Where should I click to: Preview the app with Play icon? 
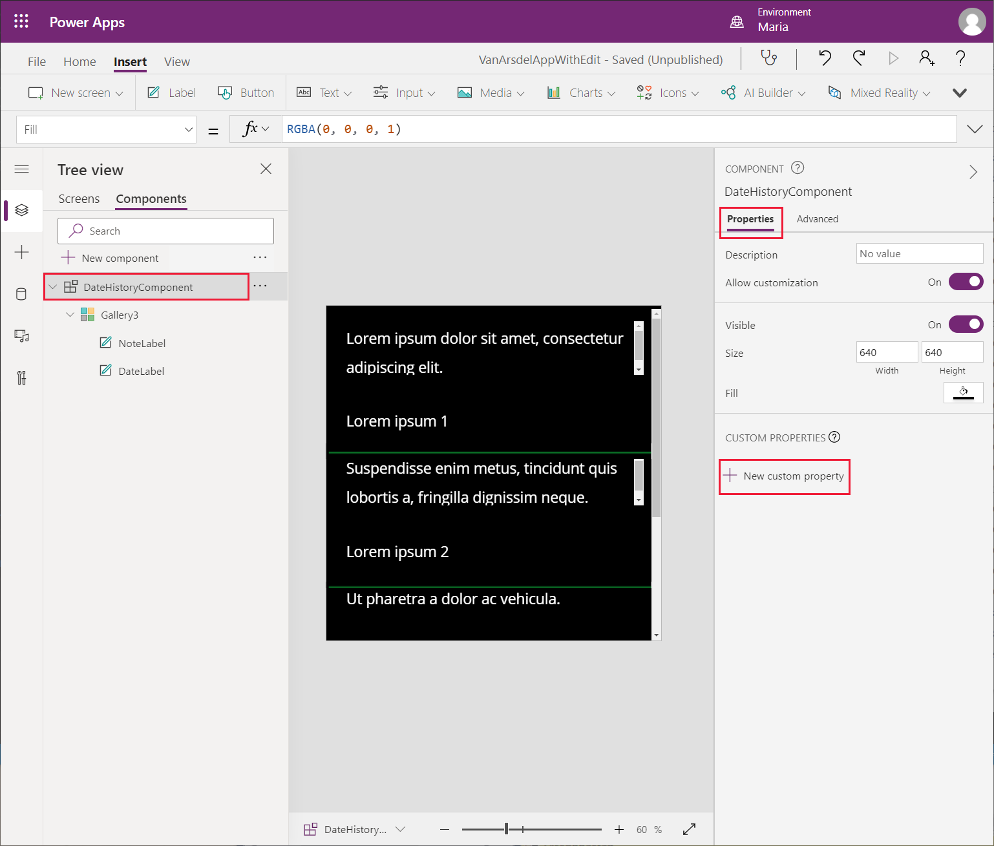tap(893, 59)
